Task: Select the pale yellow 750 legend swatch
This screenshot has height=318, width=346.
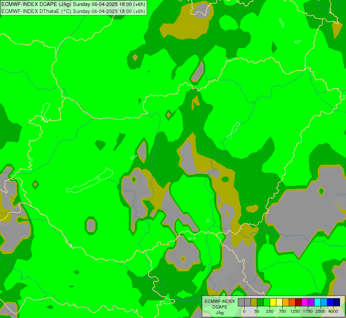Action: point(279,302)
